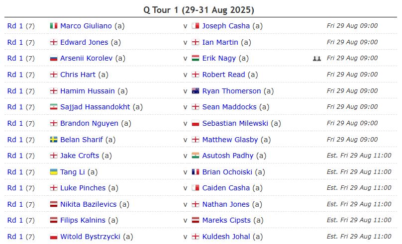Select the Nikita Bazilevics link
This screenshot has height=244, width=402.
click(x=89, y=204)
